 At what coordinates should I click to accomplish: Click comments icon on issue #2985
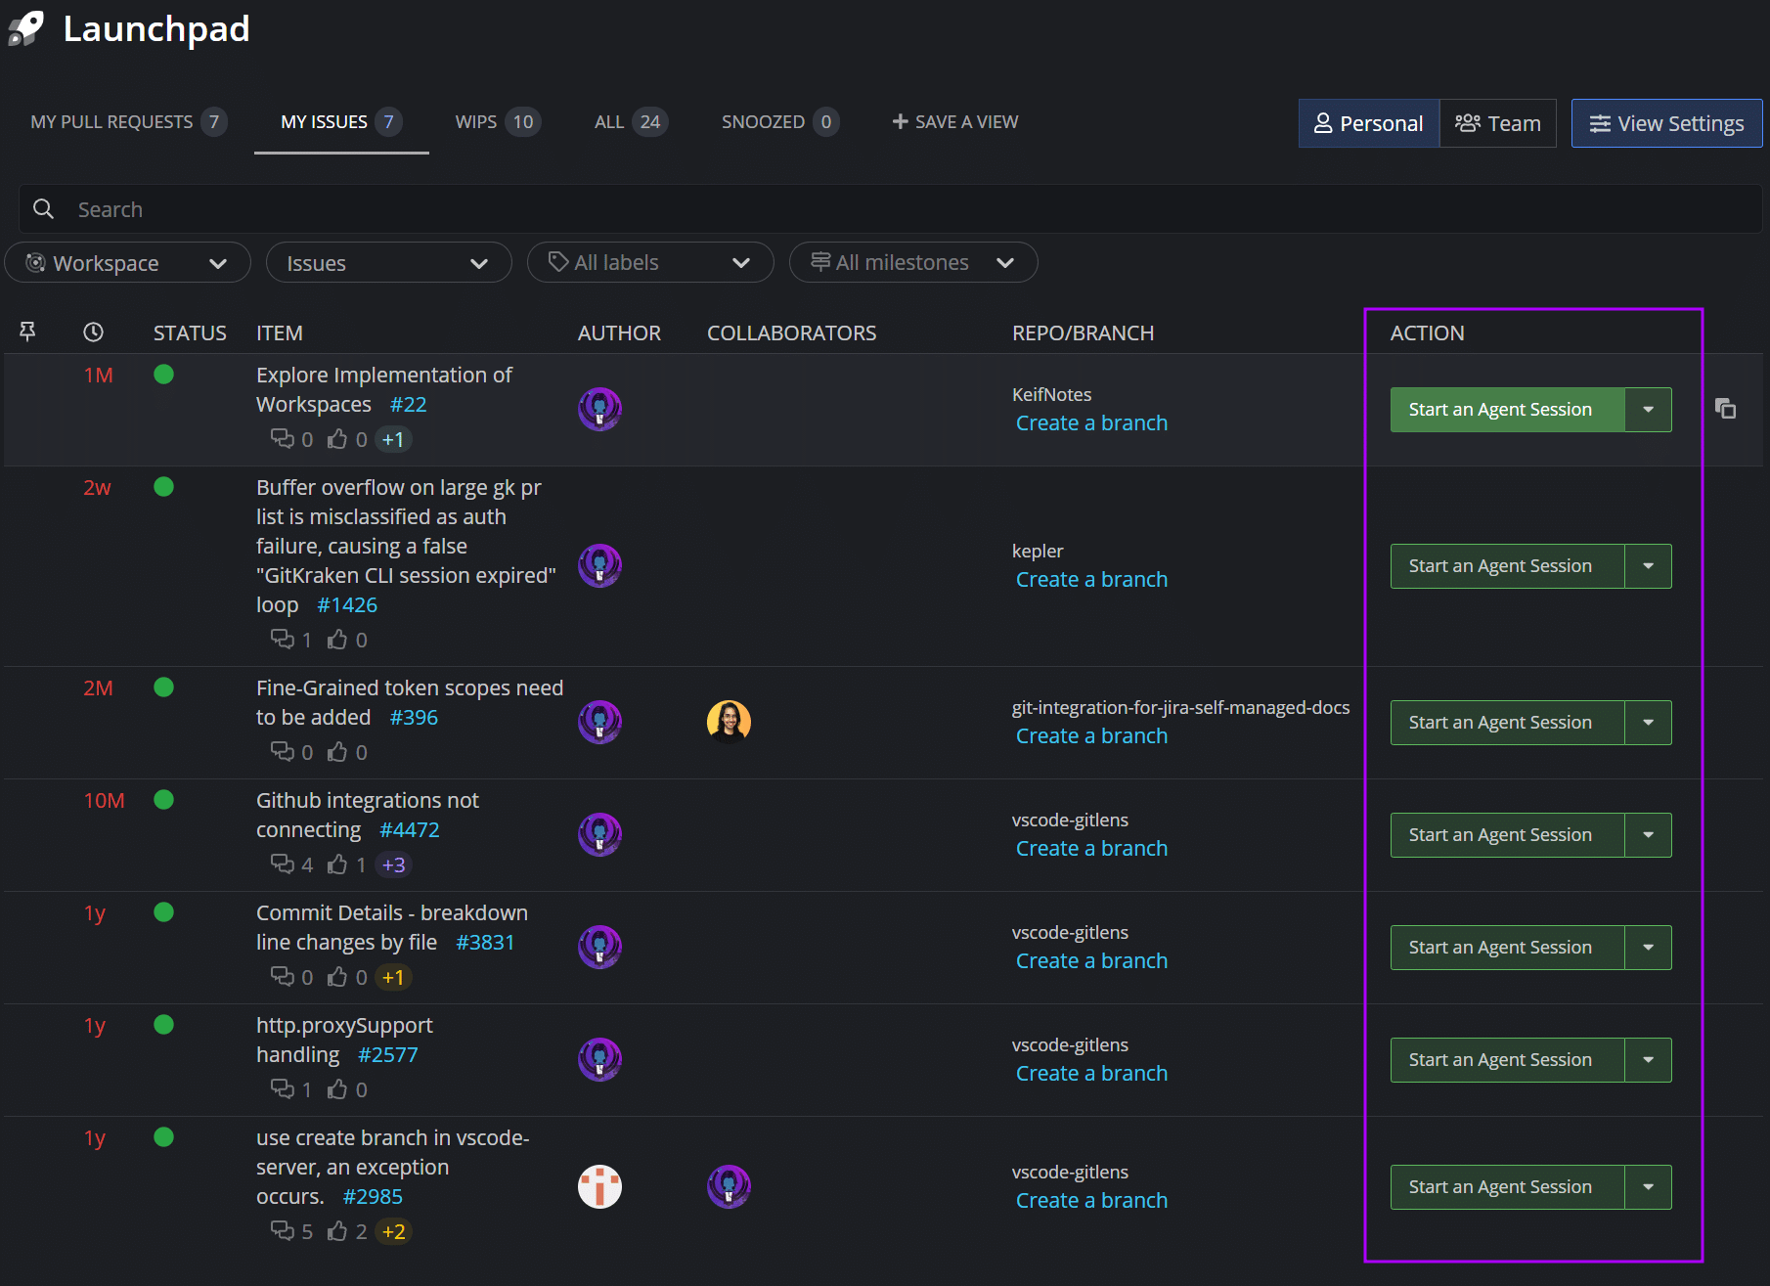click(x=282, y=1231)
